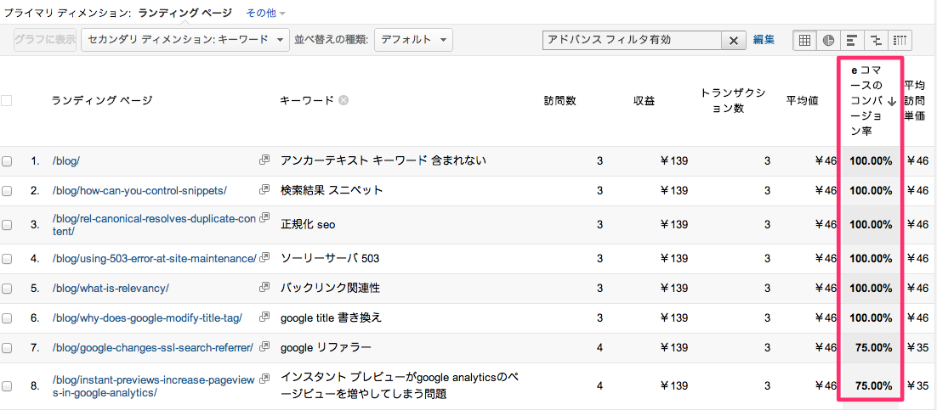The height and width of the screenshot is (410, 937).
Task: Sort by 収益 column header
Action: [644, 101]
